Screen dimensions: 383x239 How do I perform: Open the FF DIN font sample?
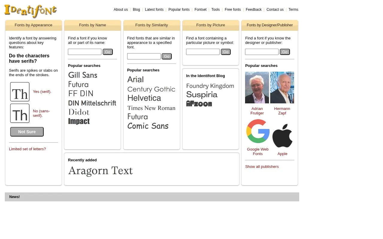tap(81, 94)
